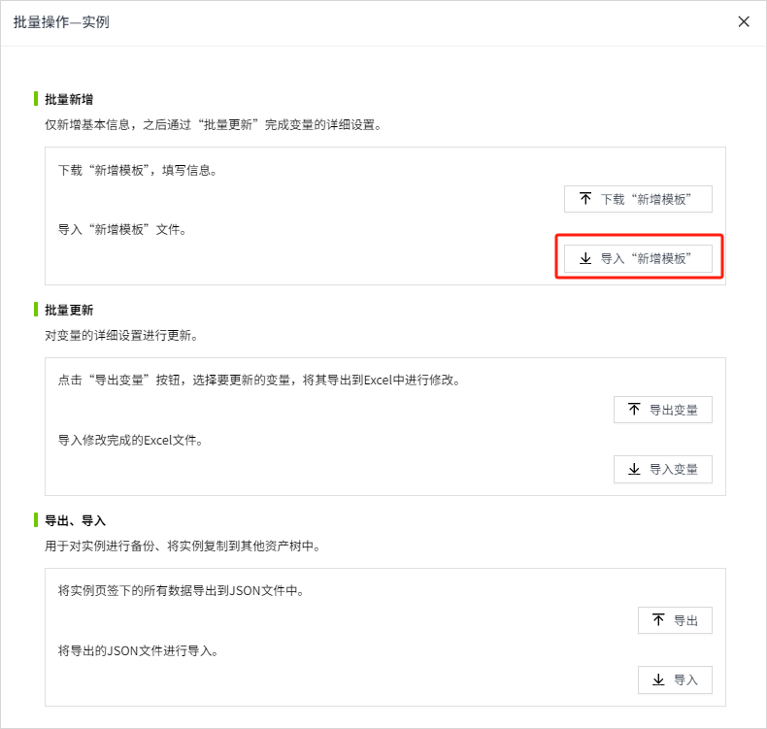This screenshot has width=767, height=729.
Task: Click the up-arrow icon on the 导出 button
Action: (659, 620)
